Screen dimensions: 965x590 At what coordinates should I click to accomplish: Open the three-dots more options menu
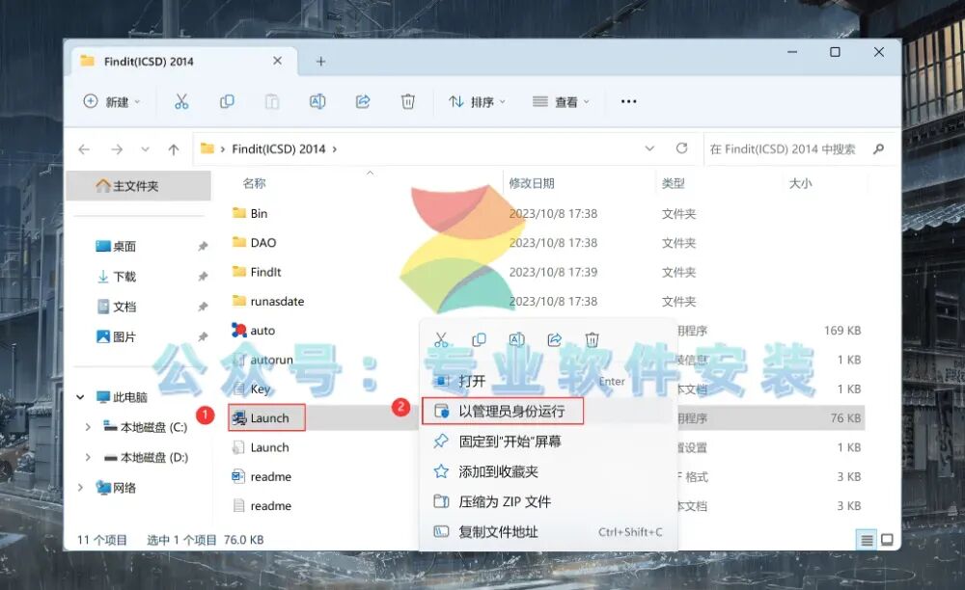click(x=628, y=101)
